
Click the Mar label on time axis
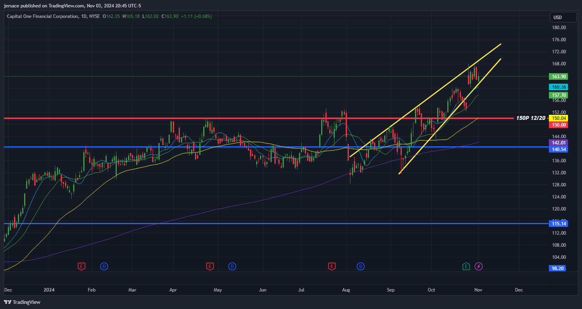click(132, 290)
